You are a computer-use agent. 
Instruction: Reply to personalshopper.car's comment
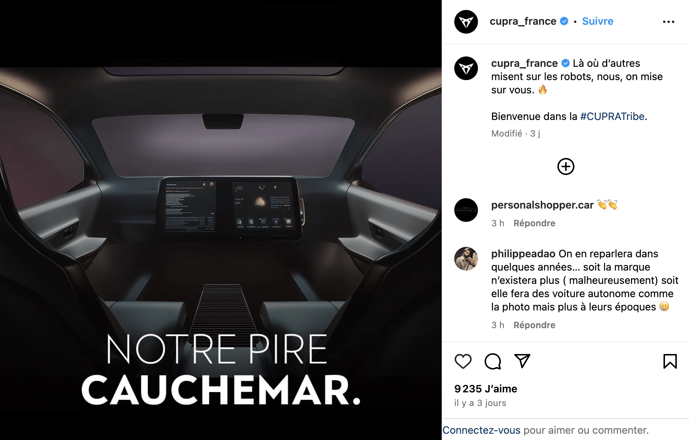pos(534,223)
